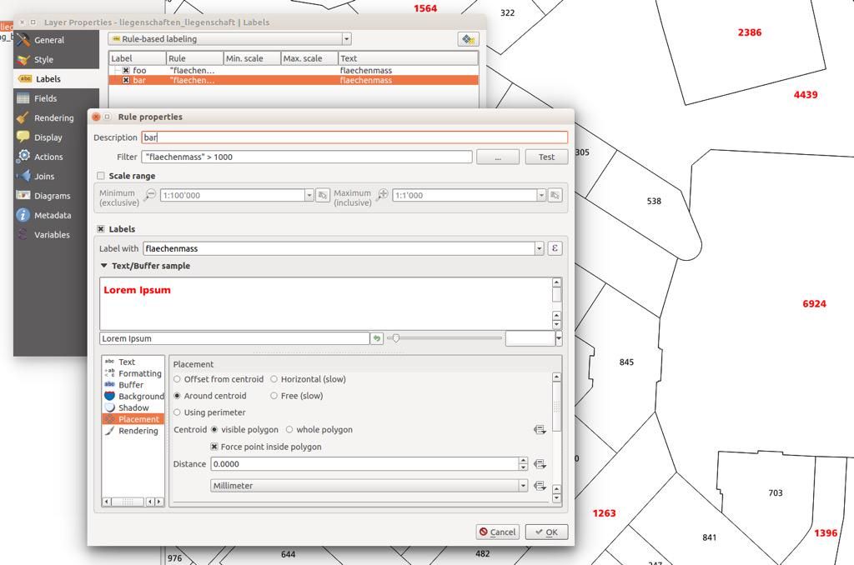
Task: Click the Max. scale column header
Action: pos(309,58)
